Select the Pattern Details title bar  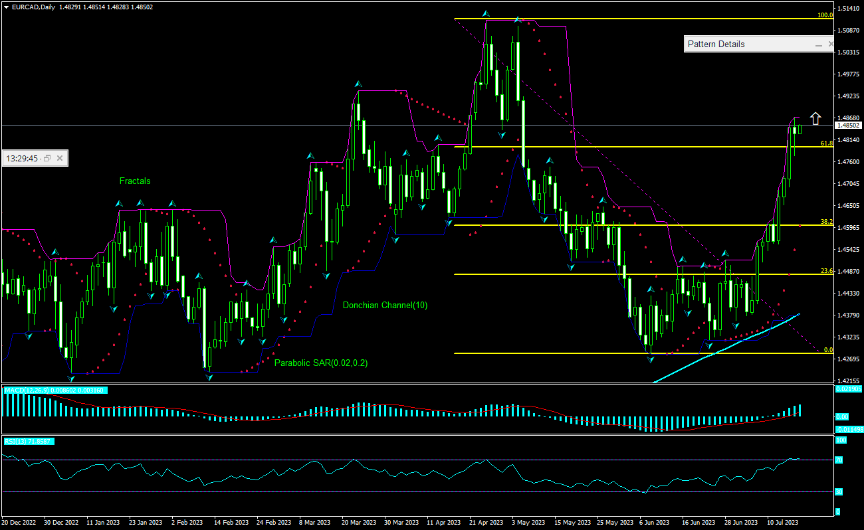point(744,44)
